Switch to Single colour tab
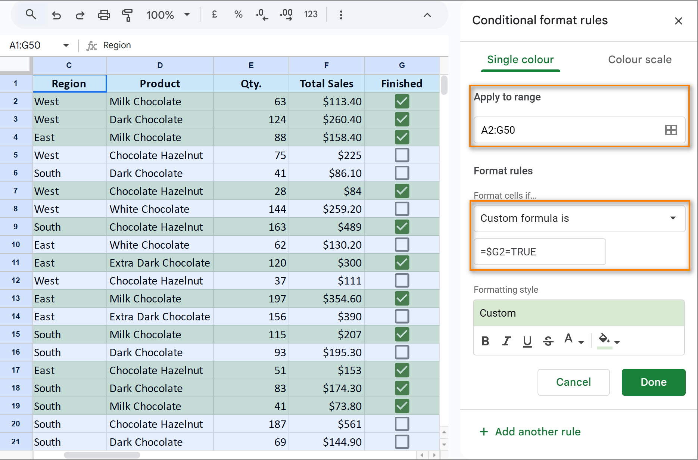 pos(520,60)
